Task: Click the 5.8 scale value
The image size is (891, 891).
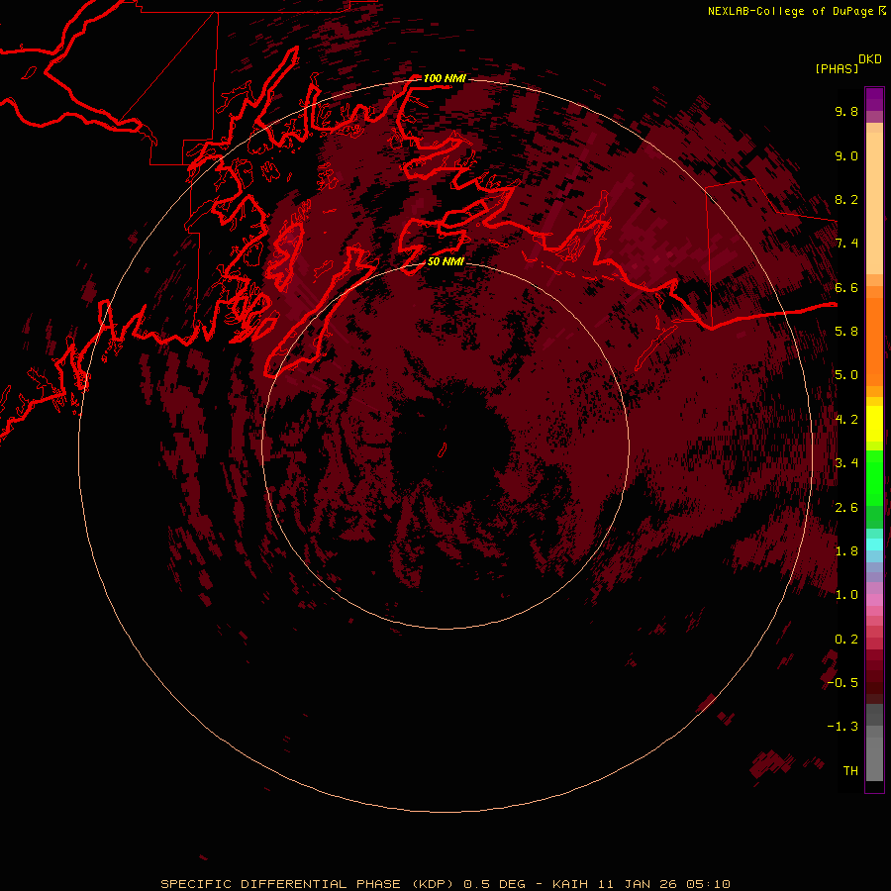Action: tap(846, 331)
